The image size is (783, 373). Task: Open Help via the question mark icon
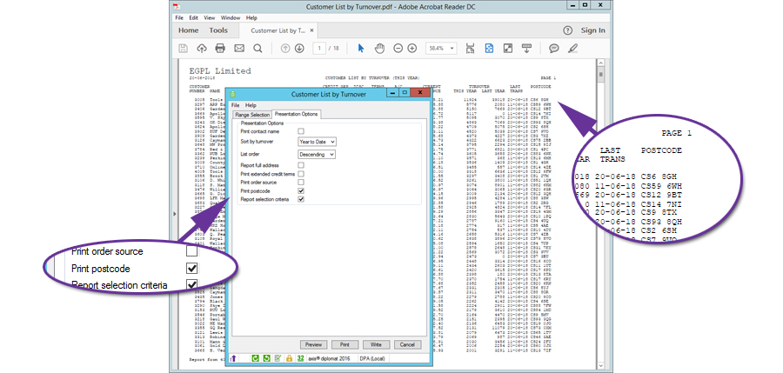tap(567, 30)
